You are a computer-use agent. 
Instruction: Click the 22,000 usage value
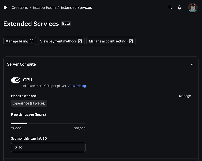(16, 128)
